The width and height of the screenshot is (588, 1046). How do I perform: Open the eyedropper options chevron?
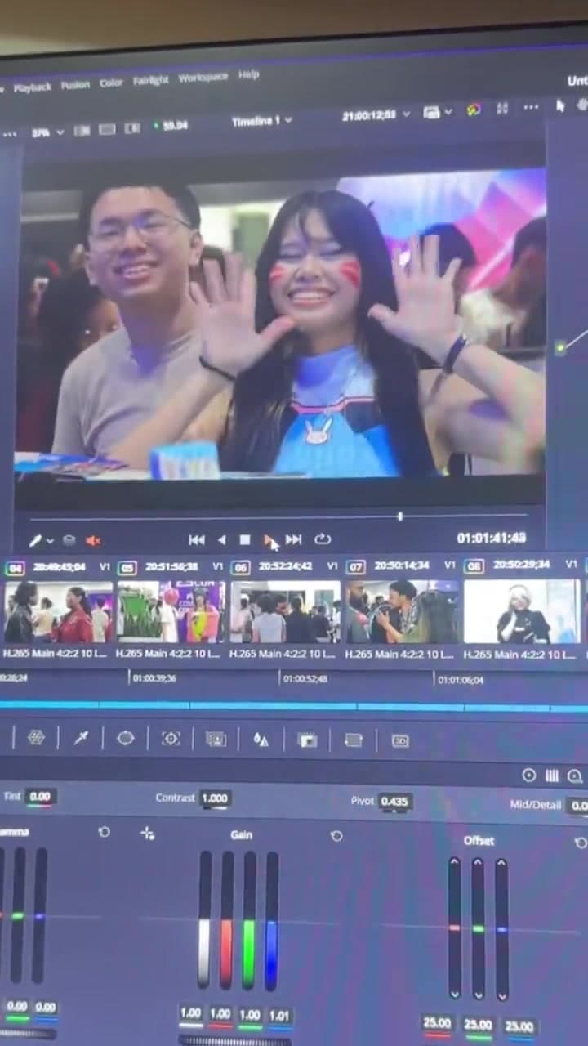point(51,541)
